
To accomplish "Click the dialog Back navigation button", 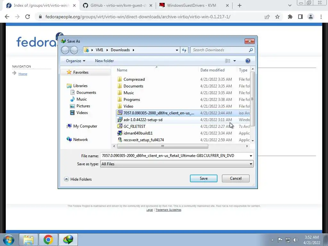I will [x=65, y=50].
